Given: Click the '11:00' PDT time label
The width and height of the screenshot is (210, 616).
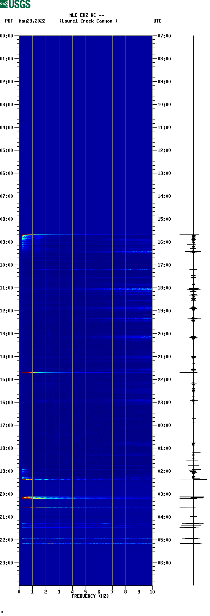Looking at the screenshot, I should tap(7, 288).
